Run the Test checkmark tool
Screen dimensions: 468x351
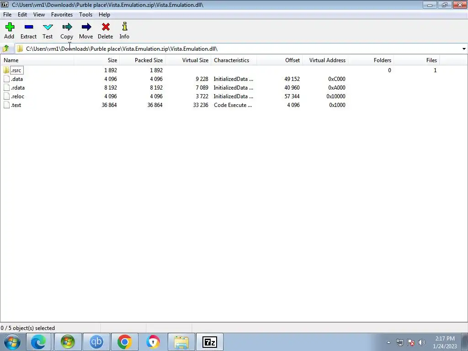[x=48, y=27]
